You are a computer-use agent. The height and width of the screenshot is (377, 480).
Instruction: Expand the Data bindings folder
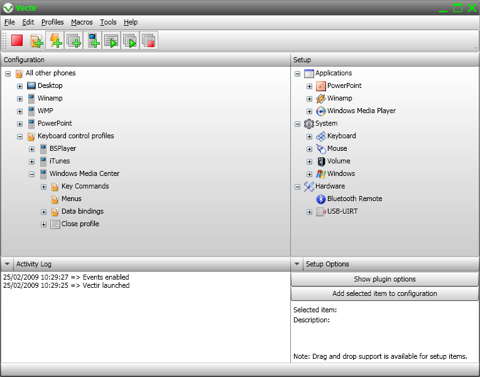click(x=44, y=212)
